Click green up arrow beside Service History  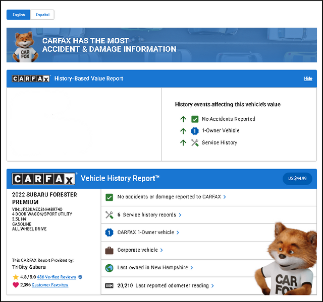pos(183,142)
